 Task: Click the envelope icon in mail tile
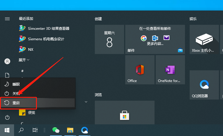tap(167, 38)
